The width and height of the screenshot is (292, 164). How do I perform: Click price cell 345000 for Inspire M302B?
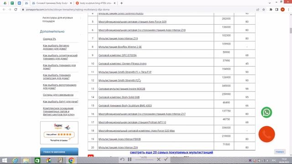coord(224,87)
